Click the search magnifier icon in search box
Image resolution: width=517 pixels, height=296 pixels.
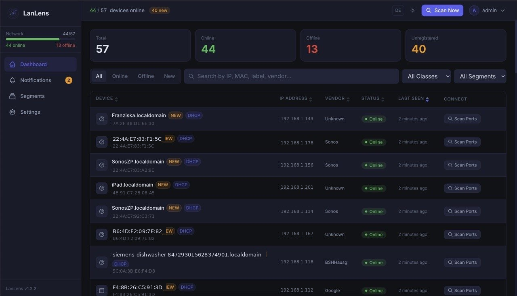[x=191, y=76]
